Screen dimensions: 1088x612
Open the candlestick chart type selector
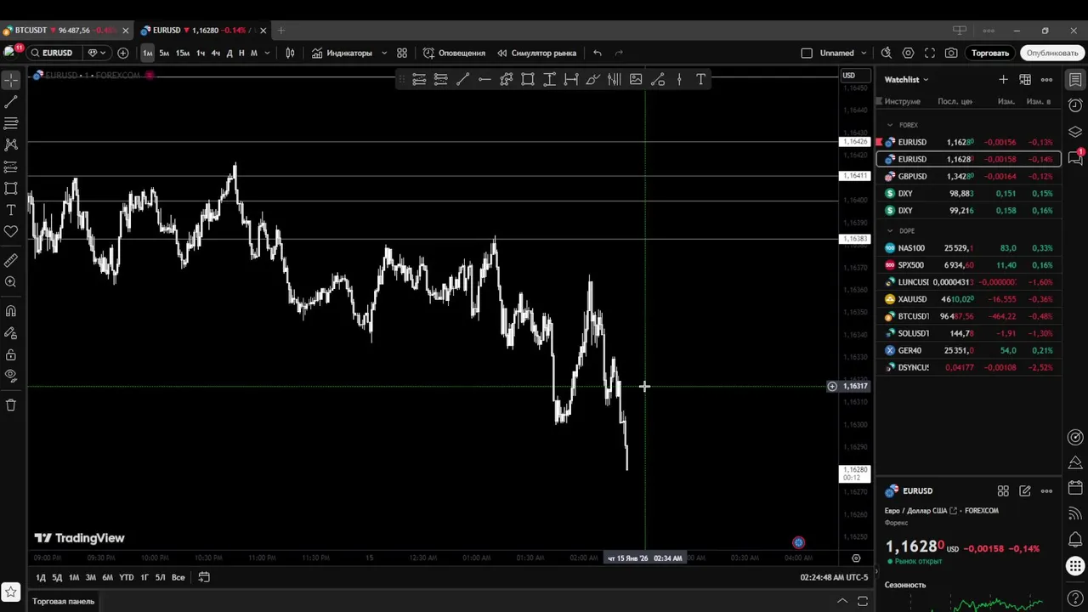tap(290, 53)
